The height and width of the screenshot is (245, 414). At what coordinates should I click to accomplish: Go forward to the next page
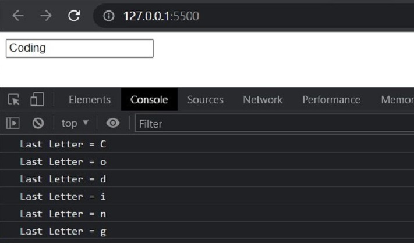[47, 16]
